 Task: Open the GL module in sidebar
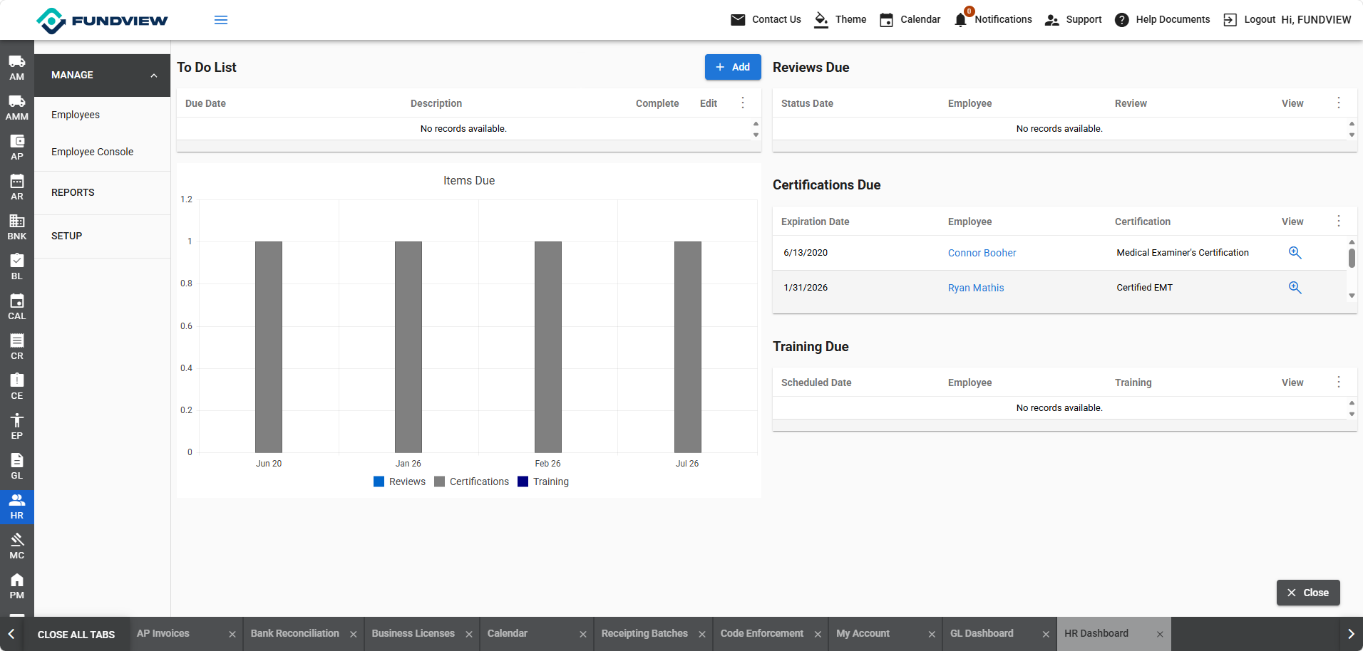(17, 467)
